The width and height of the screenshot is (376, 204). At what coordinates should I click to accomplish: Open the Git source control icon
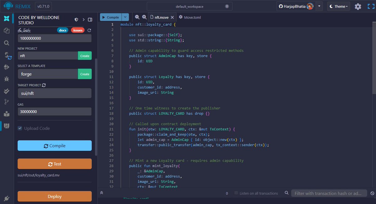[x=7, y=102]
